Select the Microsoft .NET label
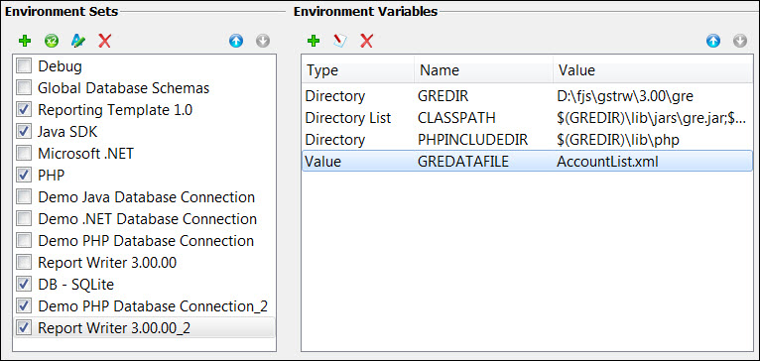Screen dimensions: 760x361 click(85, 153)
